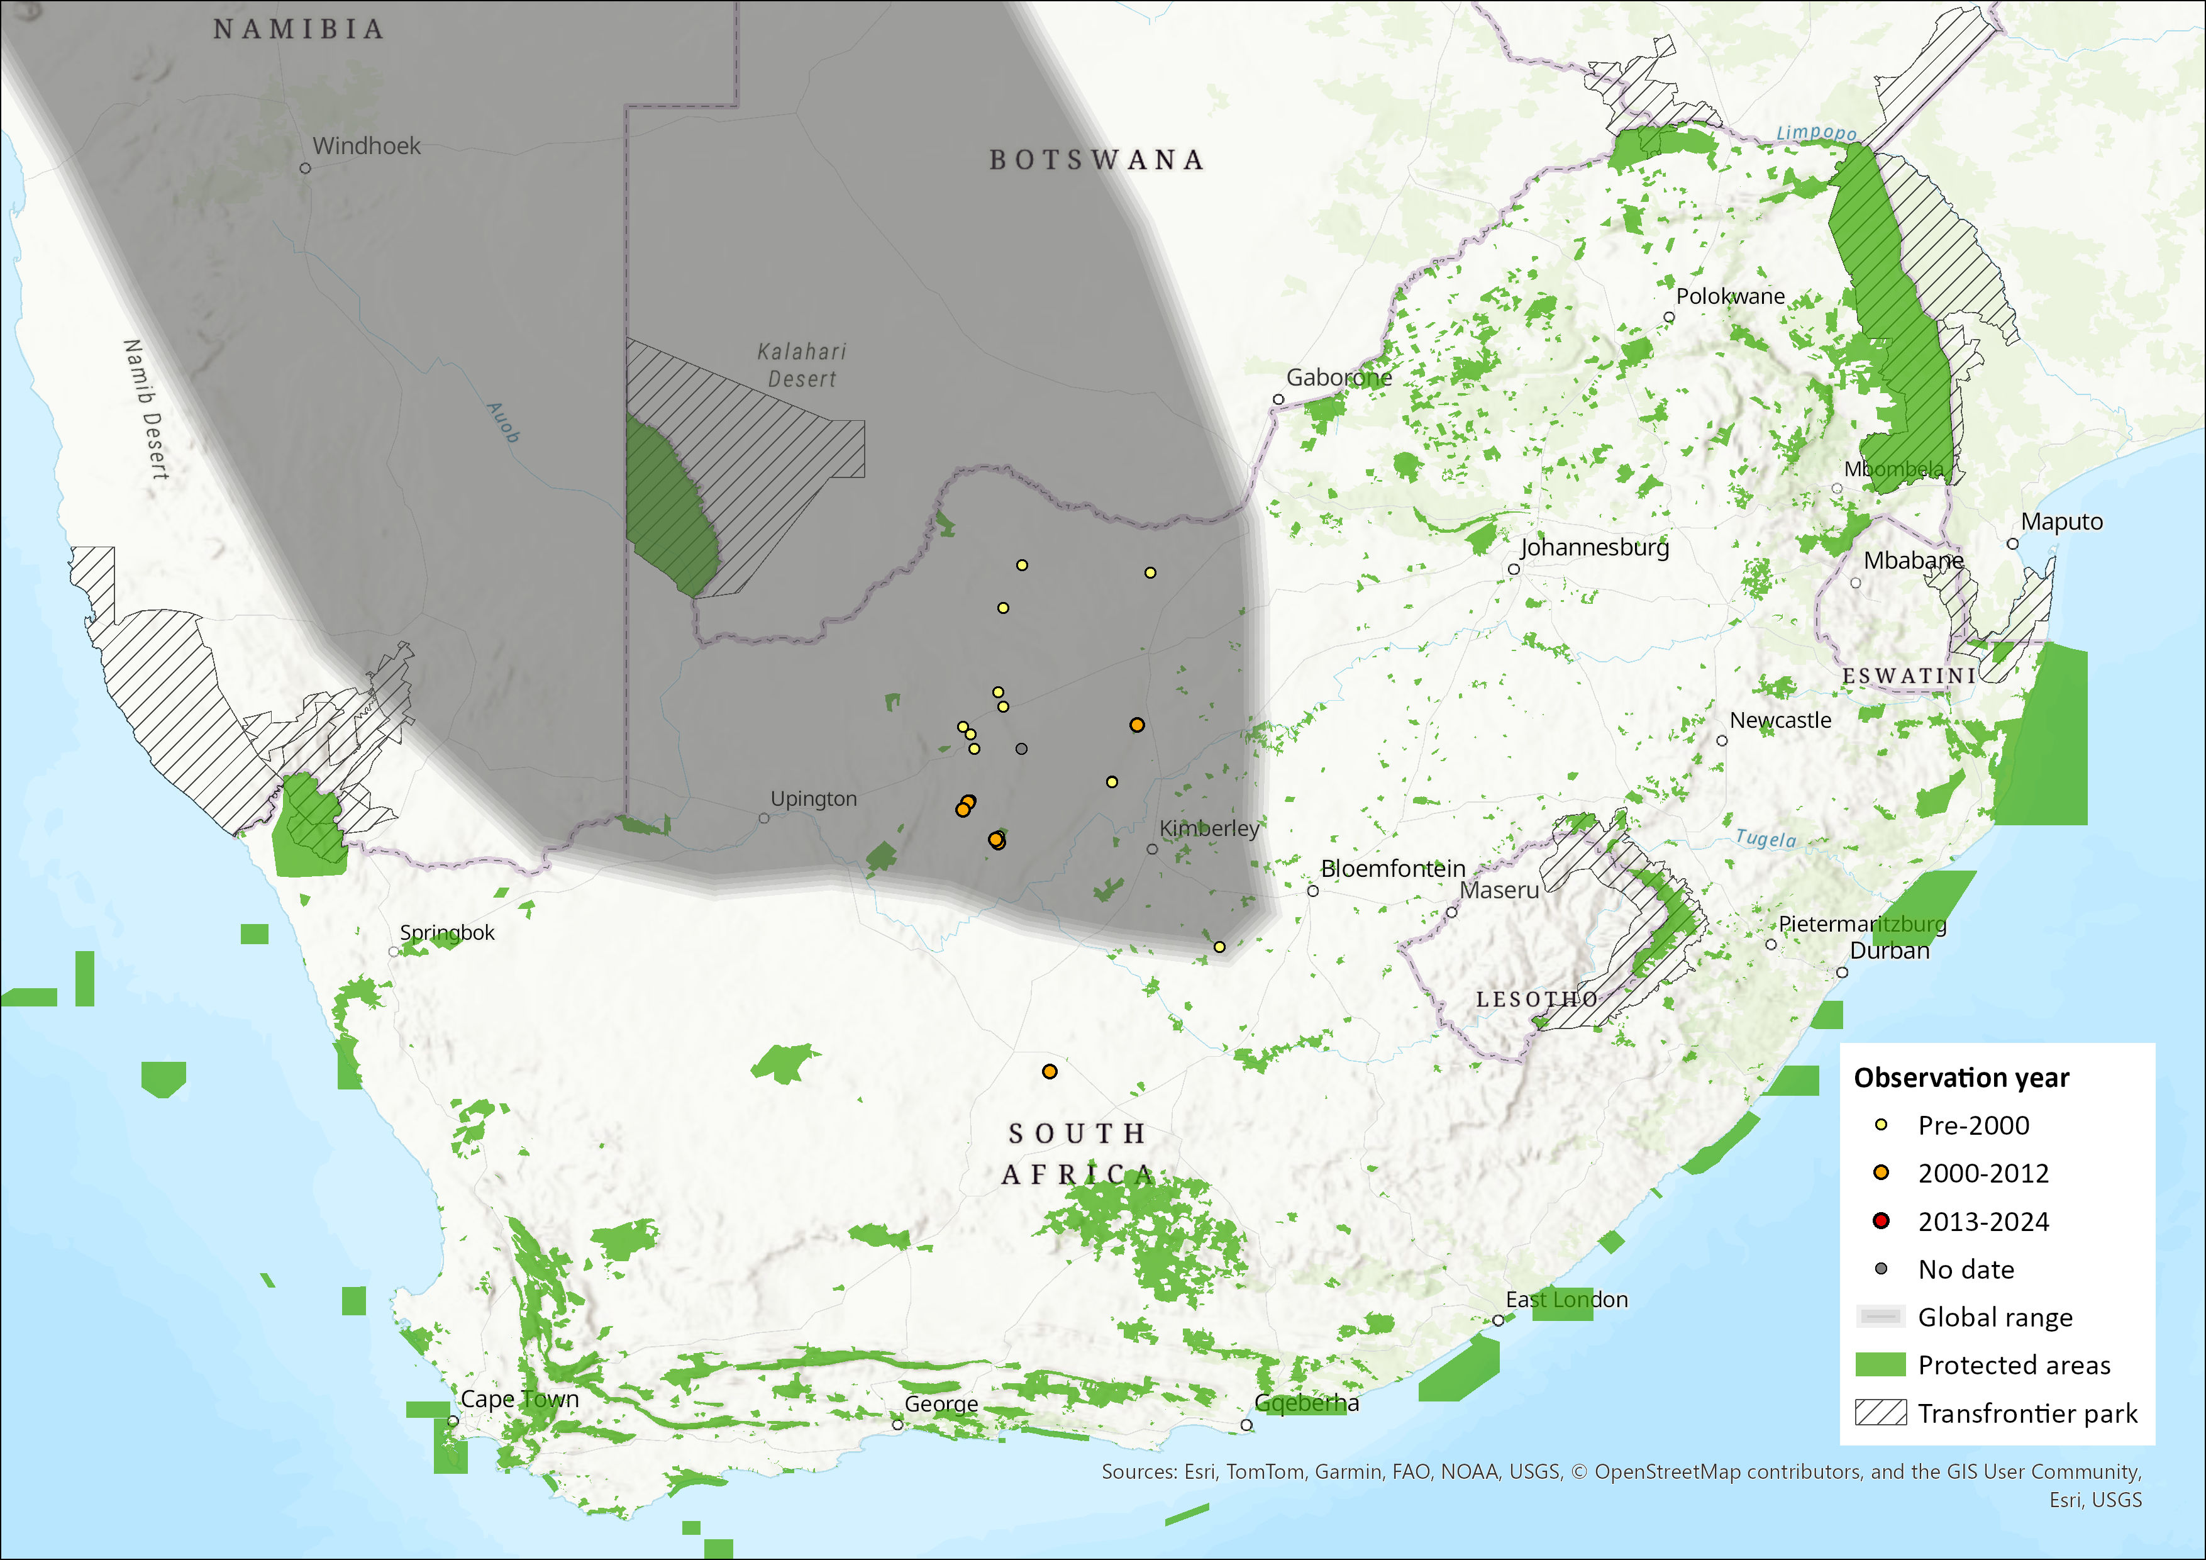Click the Cape Town city marker circle

tap(453, 1420)
